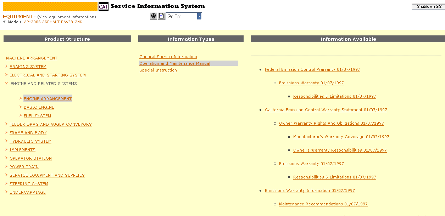This screenshot has width=445, height=216.
Task: Click the CAT logo icon
Action: point(104,7)
